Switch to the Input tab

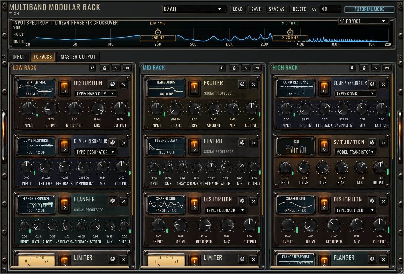pyautogui.click(x=19, y=57)
